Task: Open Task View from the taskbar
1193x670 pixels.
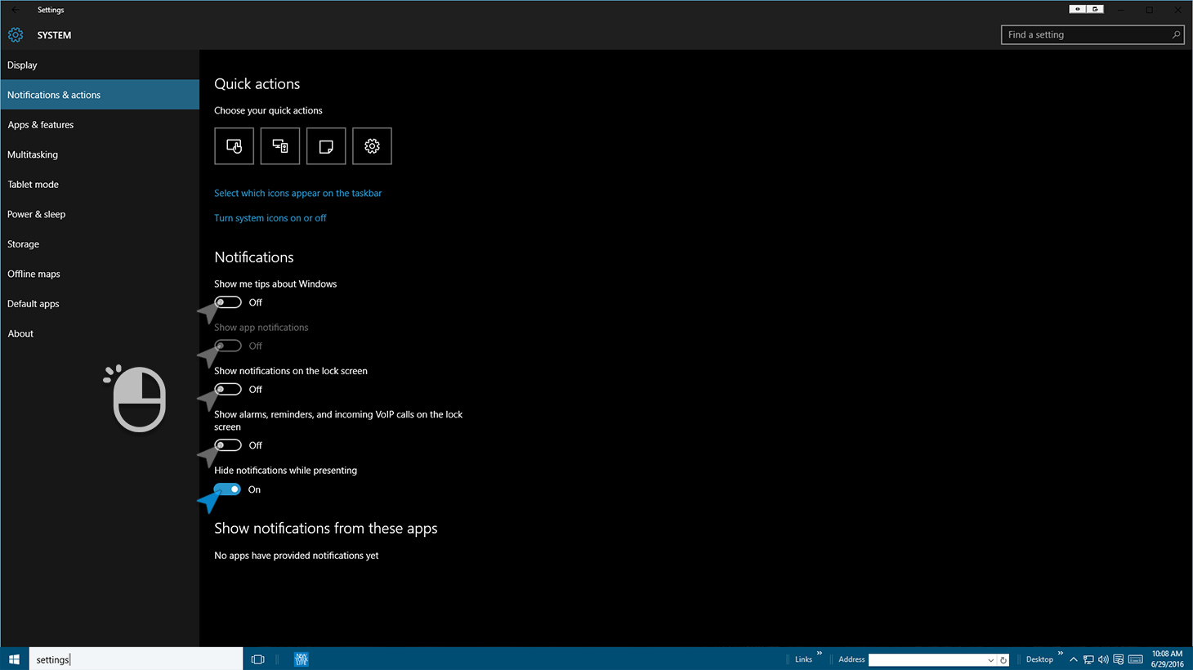Action: (x=258, y=659)
